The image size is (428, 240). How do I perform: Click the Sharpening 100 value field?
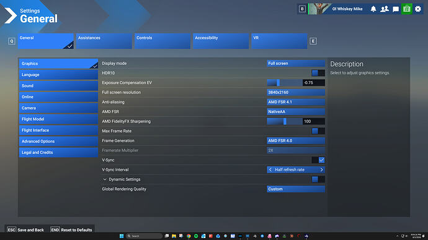click(x=314, y=121)
